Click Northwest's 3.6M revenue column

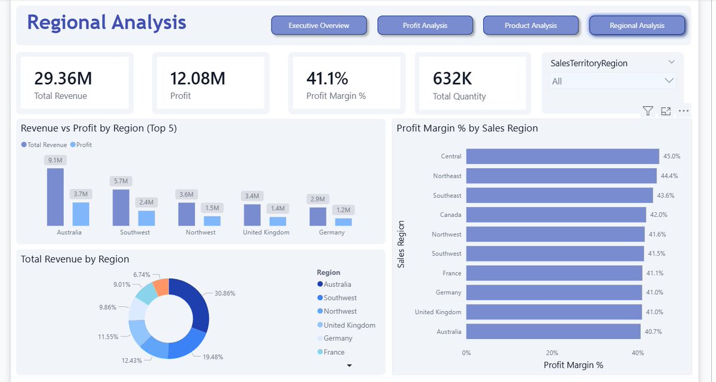pos(186,214)
